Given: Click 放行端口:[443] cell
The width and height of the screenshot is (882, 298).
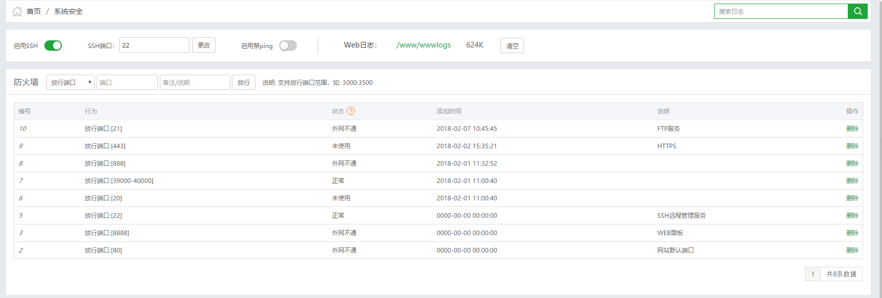Looking at the screenshot, I should [105, 146].
